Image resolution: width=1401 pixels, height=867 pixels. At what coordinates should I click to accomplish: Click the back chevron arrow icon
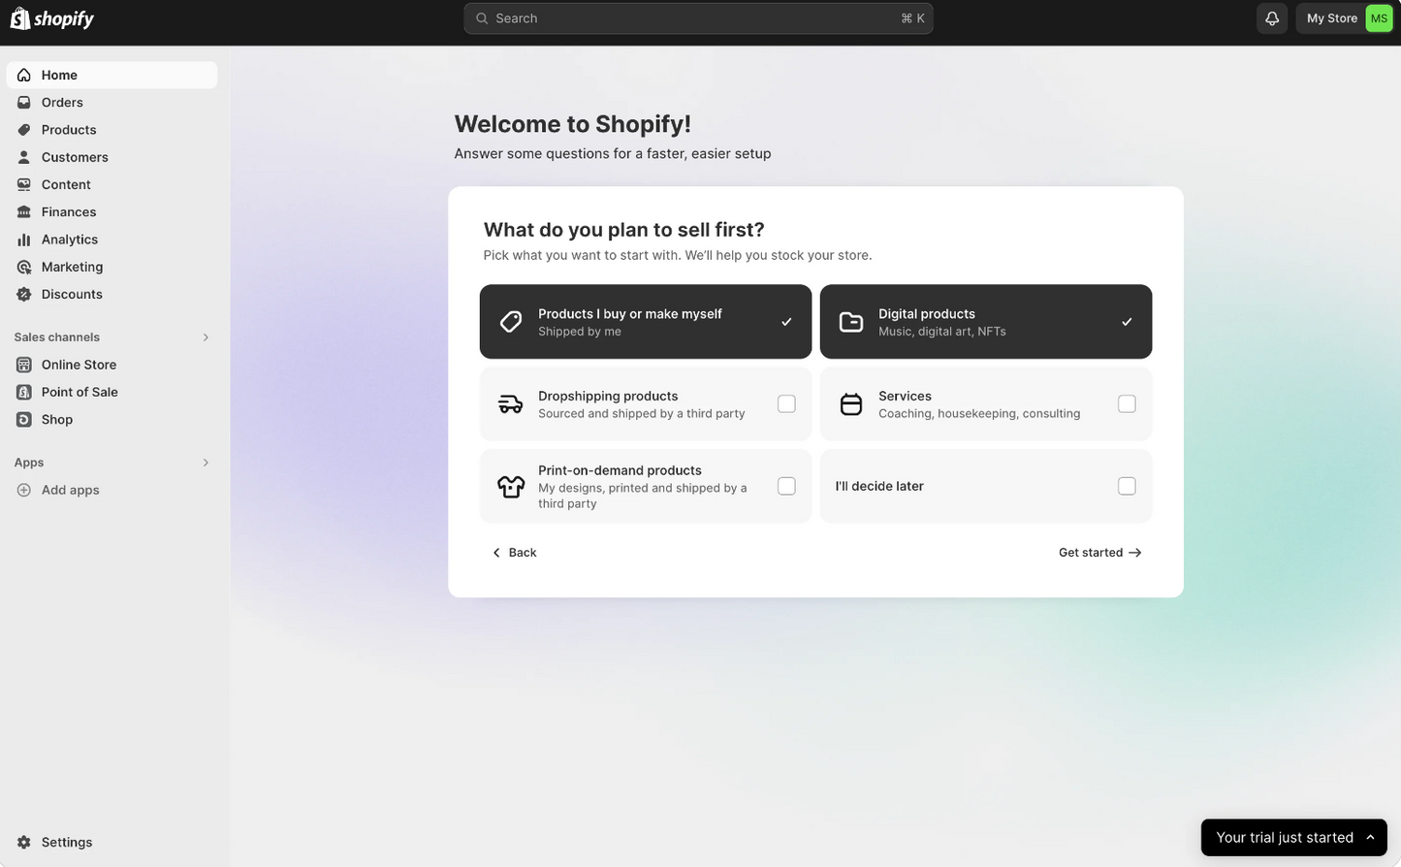496,553
